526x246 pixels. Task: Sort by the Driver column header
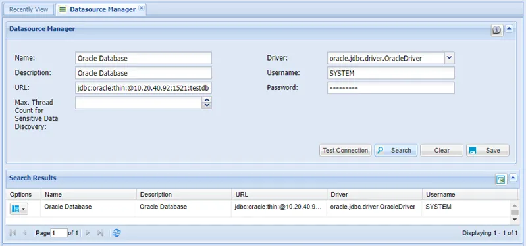tap(375, 195)
